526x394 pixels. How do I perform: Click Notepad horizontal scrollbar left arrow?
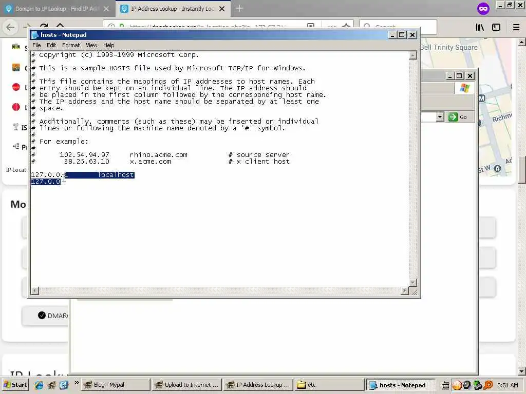point(35,290)
